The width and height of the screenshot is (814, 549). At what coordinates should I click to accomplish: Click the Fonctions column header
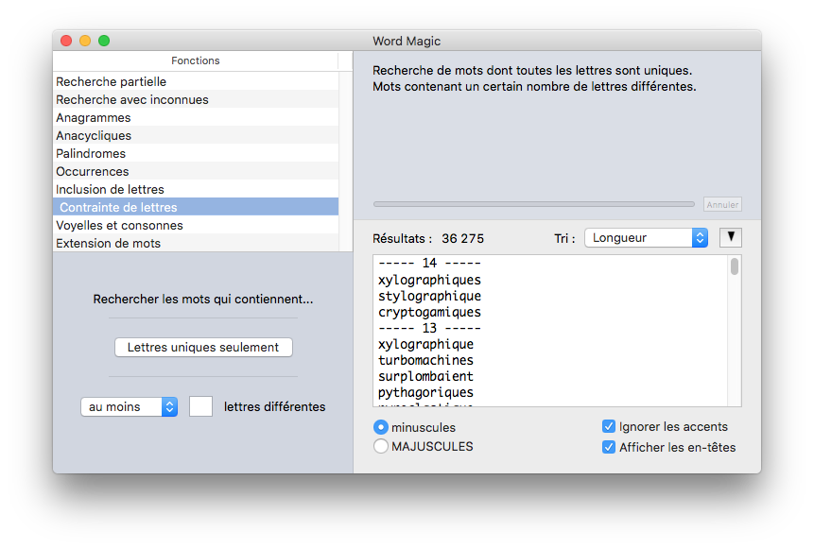coord(196,60)
